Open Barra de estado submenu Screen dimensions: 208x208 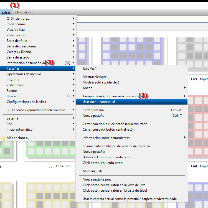pos(38,57)
